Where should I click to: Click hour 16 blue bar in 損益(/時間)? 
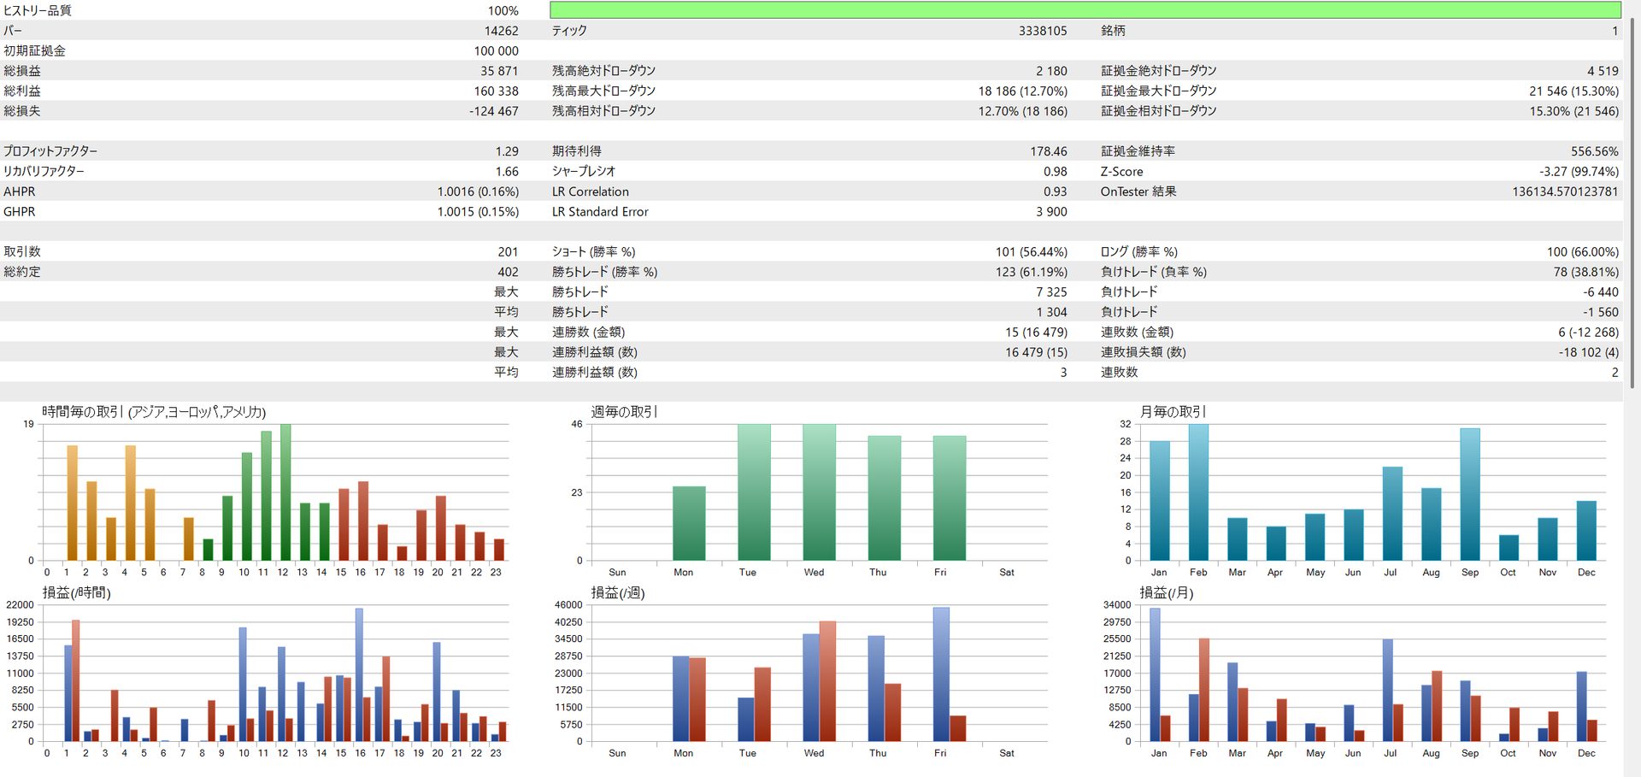point(359,674)
